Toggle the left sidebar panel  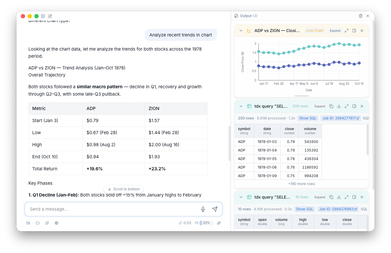pyautogui.click(x=43, y=16)
